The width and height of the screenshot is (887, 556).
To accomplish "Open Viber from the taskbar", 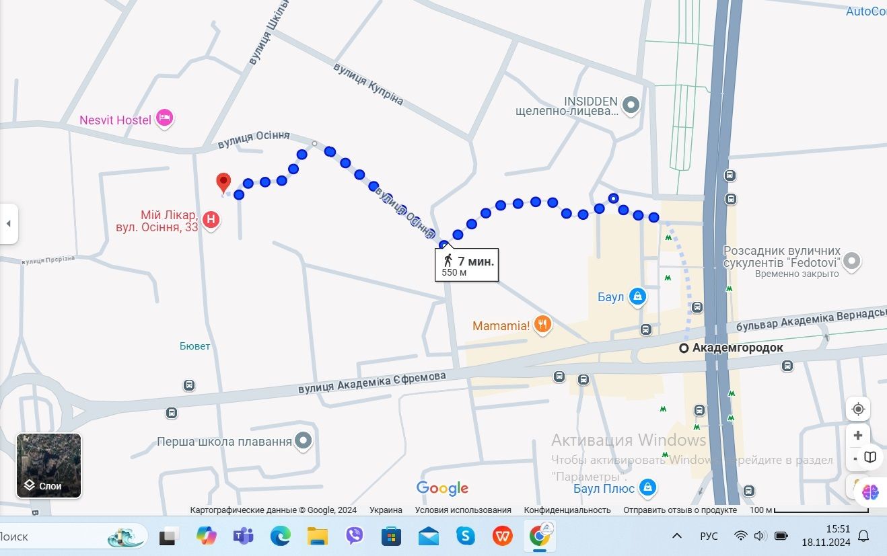I will tap(354, 536).
